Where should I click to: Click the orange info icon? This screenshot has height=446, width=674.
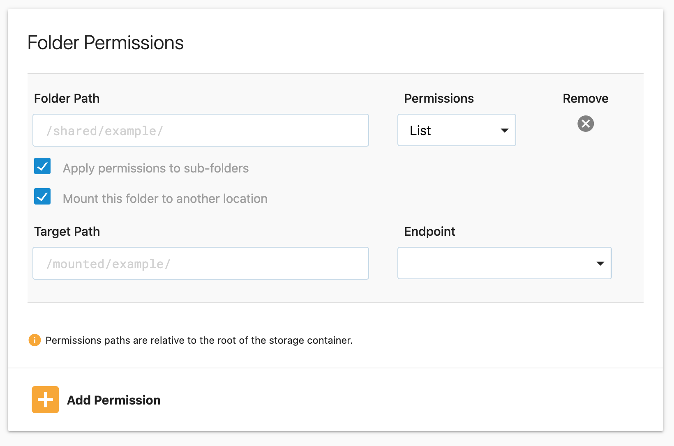35,340
